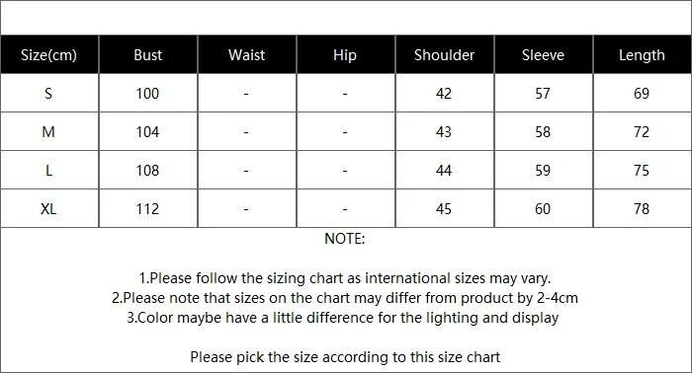The height and width of the screenshot is (373, 692).
Task: Select the Bust column header
Action: (x=148, y=54)
